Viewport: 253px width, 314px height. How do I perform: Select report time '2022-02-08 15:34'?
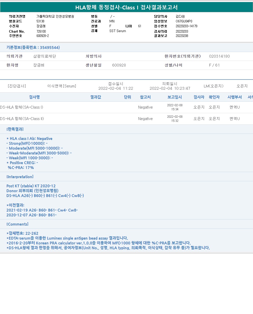click(175, 107)
